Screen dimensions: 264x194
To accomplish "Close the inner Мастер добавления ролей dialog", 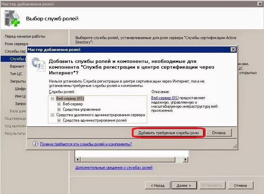I will click(233, 50).
